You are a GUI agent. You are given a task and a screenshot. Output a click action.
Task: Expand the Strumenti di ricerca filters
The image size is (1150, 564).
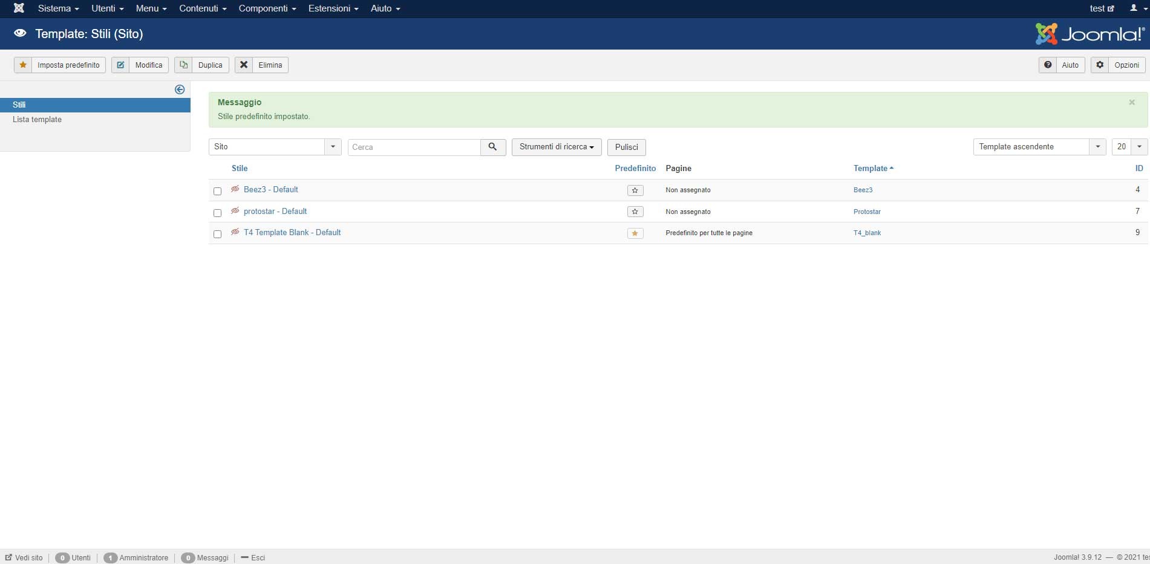click(556, 147)
